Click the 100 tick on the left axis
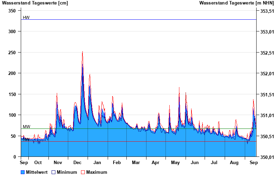 coord(12,115)
